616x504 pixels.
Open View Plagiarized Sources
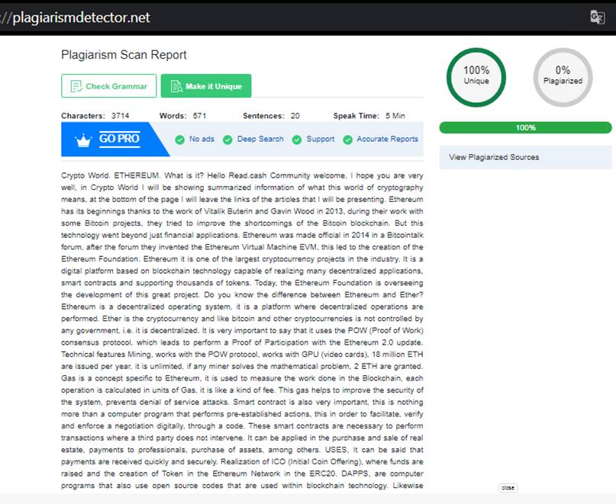[x=525, y=157]
